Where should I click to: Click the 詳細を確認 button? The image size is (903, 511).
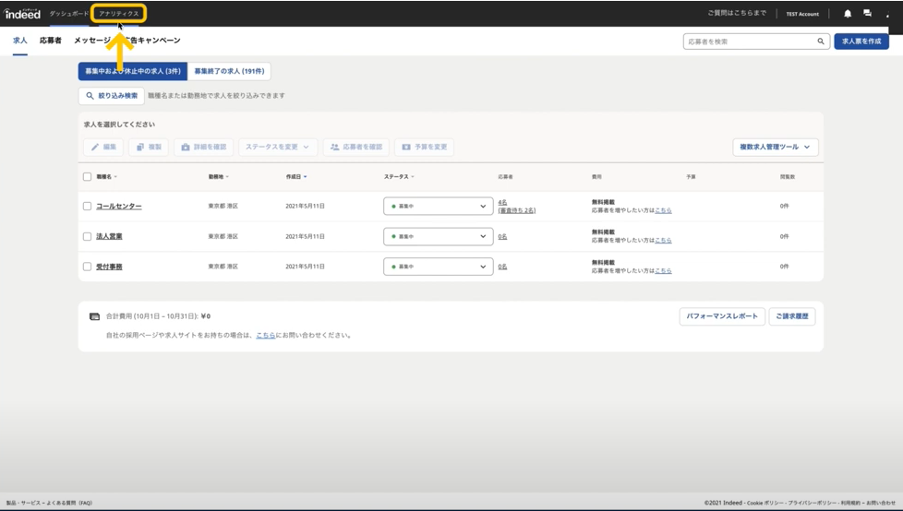click(x=203, y=147)
